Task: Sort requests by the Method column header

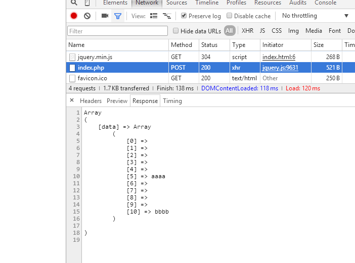Action: (x=184, y=45)
